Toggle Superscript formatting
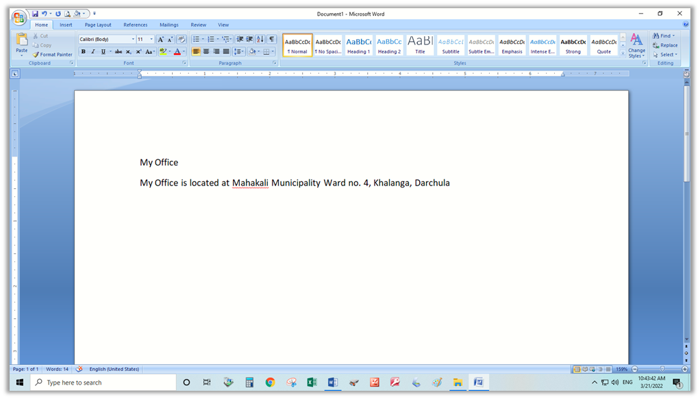The height and width of the screenshot is (399, 700). [x=138, y=52]
